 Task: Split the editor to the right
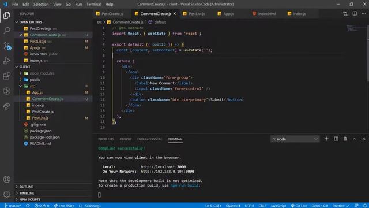355,14
